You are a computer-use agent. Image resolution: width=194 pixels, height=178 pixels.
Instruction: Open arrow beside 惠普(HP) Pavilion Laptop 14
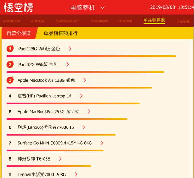[x=81, y=96]
